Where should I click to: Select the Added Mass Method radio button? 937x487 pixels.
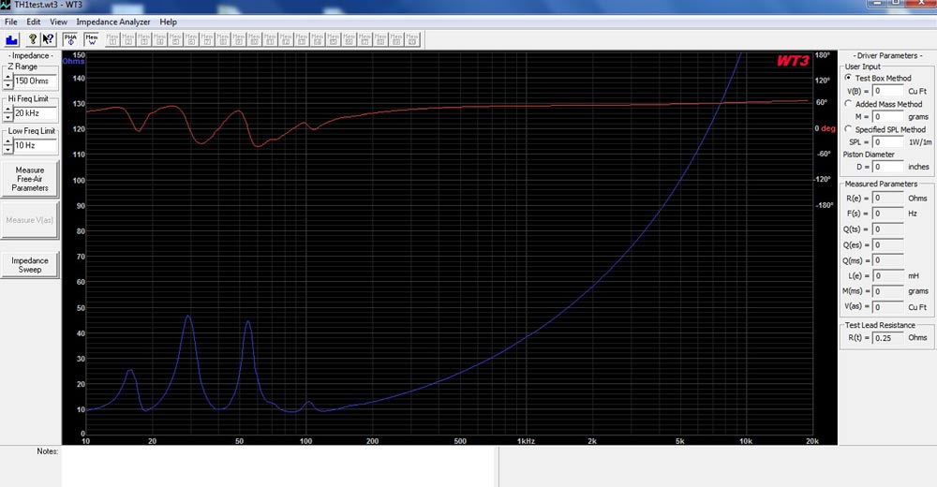(x=848, y=103)
